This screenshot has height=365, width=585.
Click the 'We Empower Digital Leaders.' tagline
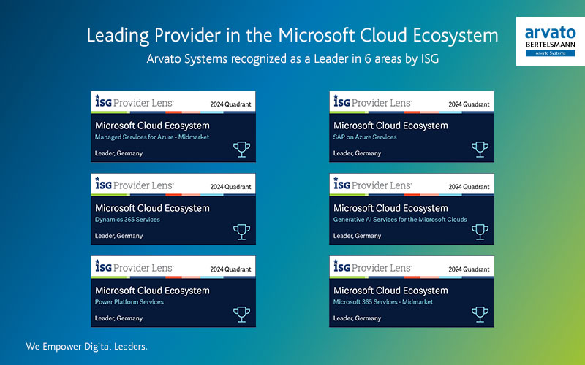86,346
